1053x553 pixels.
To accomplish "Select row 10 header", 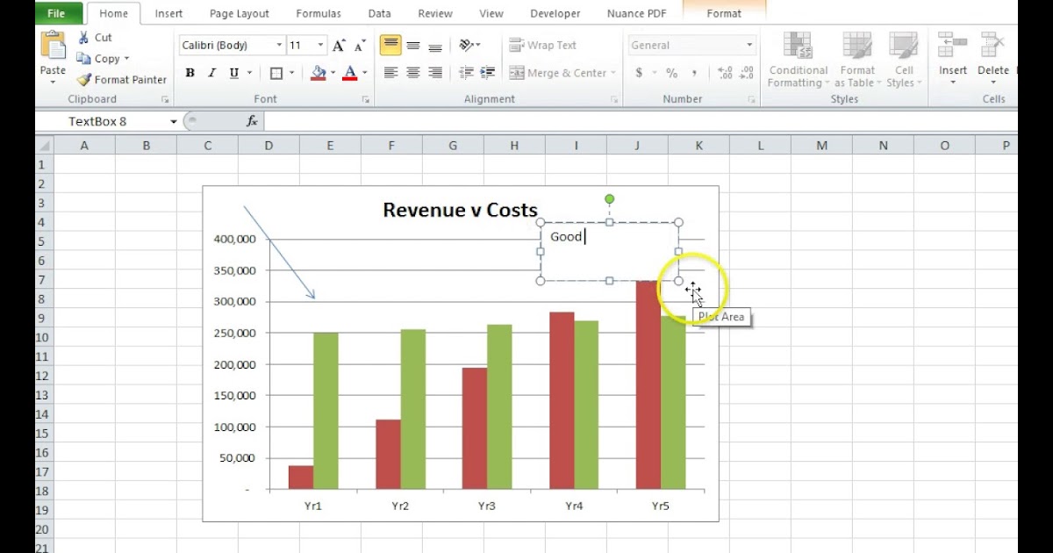I will point(44,337).
